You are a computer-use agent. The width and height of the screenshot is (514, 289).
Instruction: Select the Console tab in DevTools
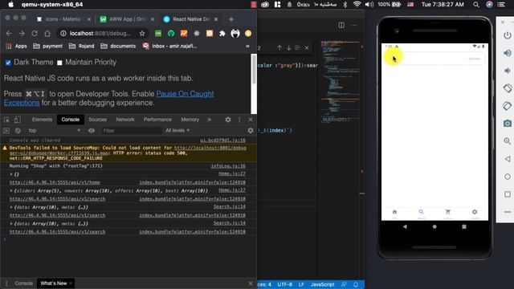pyautogui.click(x=71, y=120)
